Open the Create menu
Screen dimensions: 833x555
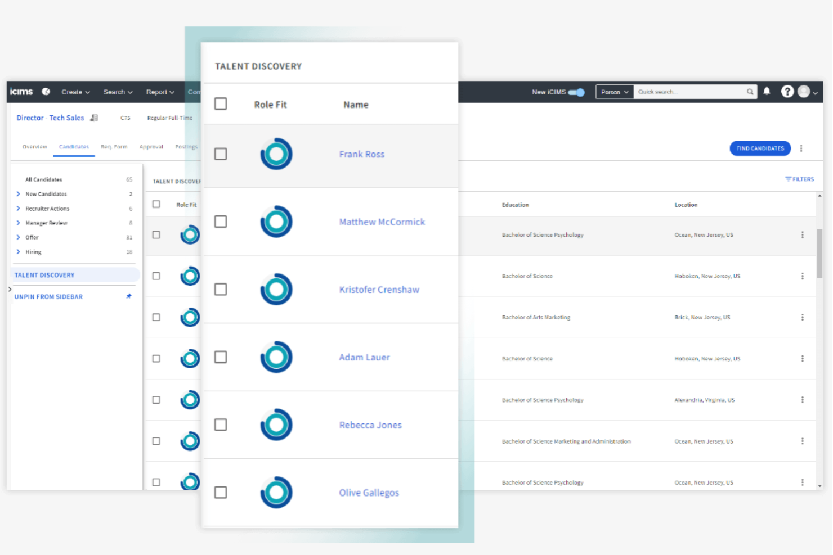pyautogui.click(x=74, y=92)
